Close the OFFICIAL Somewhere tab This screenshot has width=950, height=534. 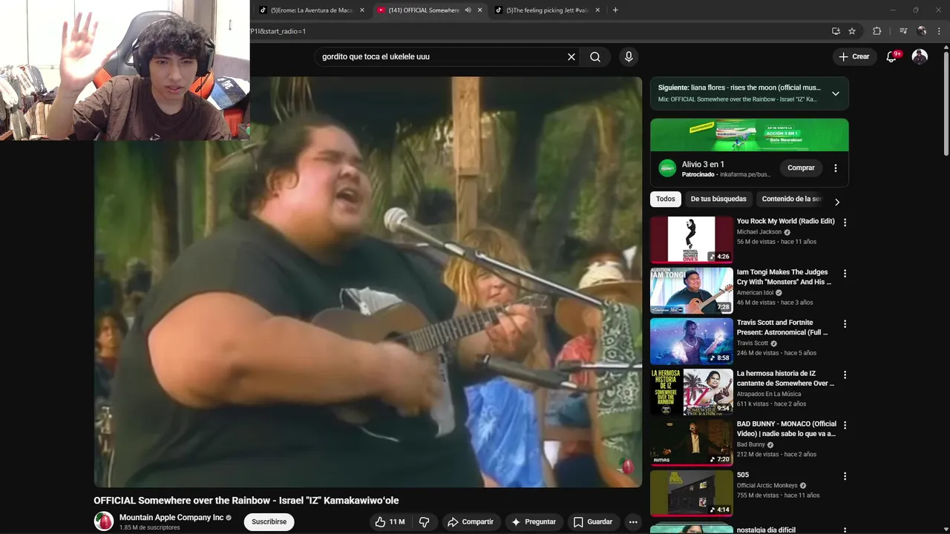[480, 10]
